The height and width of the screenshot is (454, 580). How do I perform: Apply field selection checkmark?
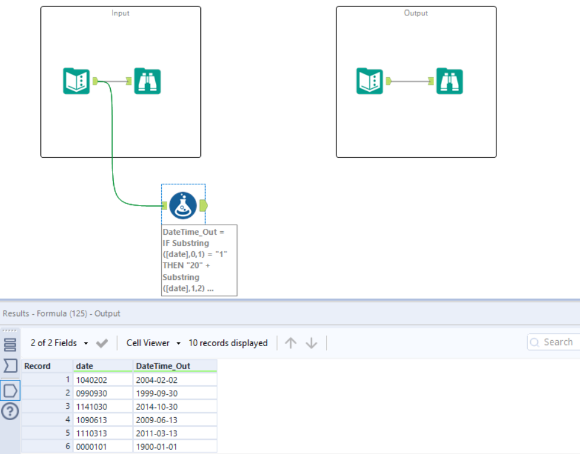[x=102, y=343]
